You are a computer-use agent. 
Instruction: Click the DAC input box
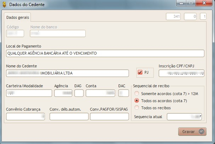(123, 93)
